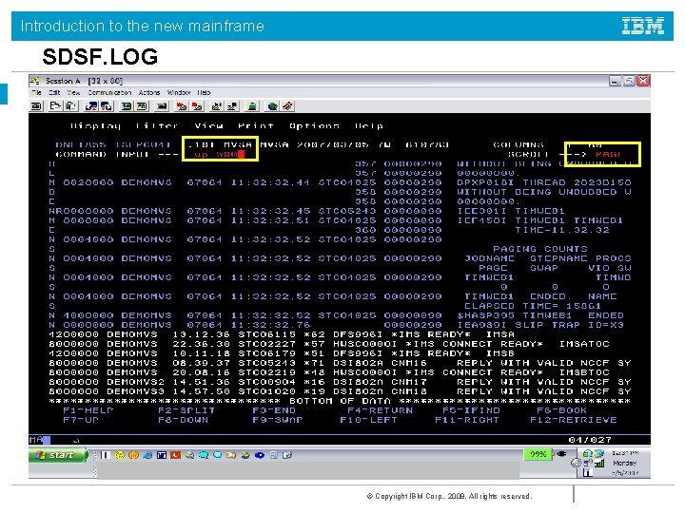
Task: Click the Windows Start button
Action: coord(58,455)
